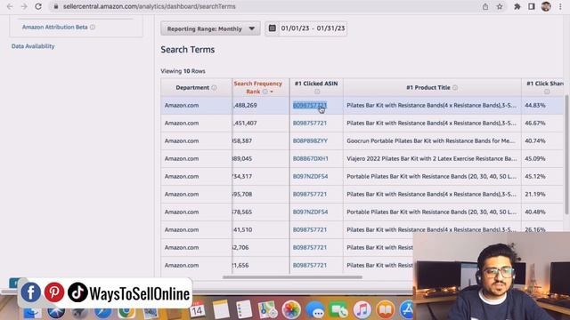Go back using browser back arrow
The width and height of the screenshot is (570, 320).
[x=10, y=6]
